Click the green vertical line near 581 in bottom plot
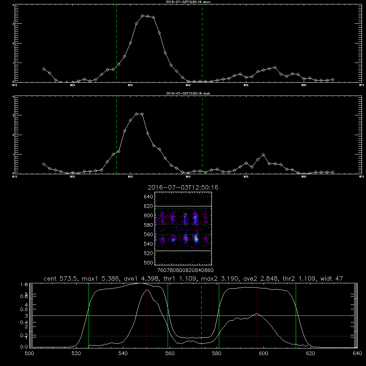The height and width of the screenshot is (366, 366). click(219, 315)
